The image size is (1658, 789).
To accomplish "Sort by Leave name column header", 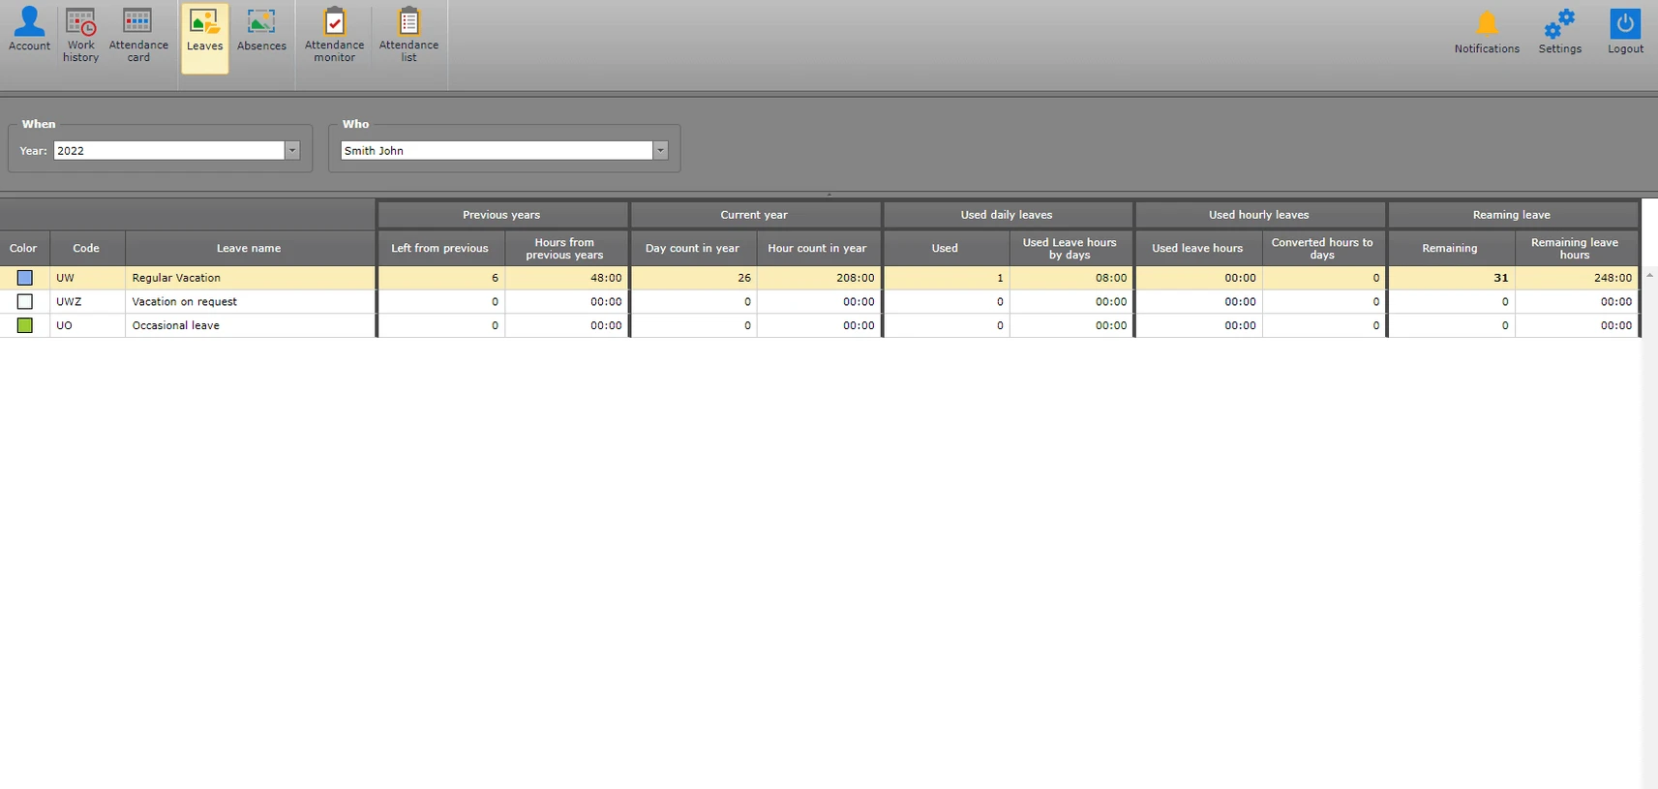I will coord(249,249).
